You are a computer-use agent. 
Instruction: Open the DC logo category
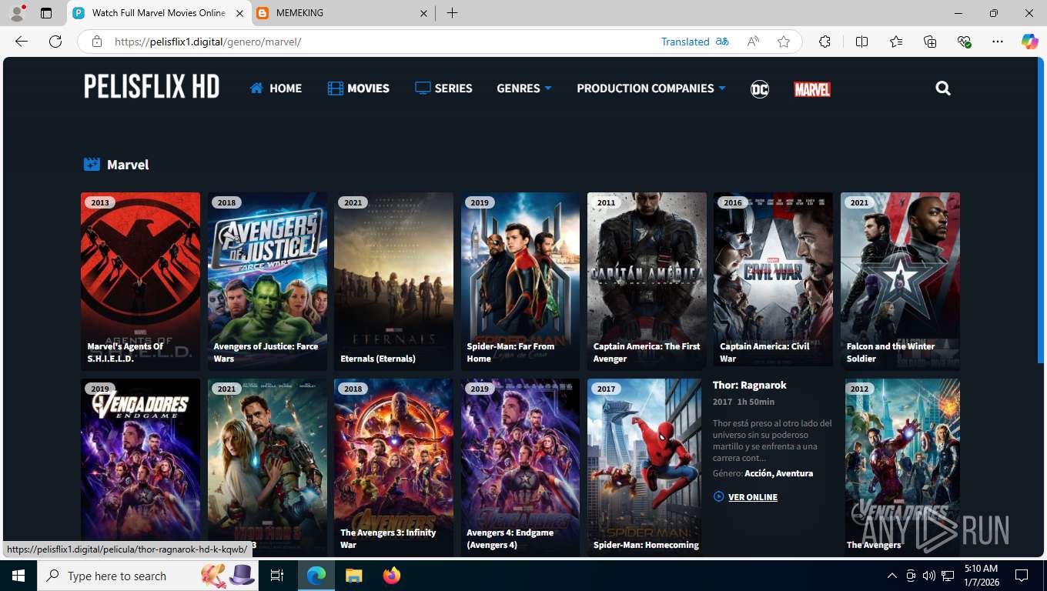(760, 89)
